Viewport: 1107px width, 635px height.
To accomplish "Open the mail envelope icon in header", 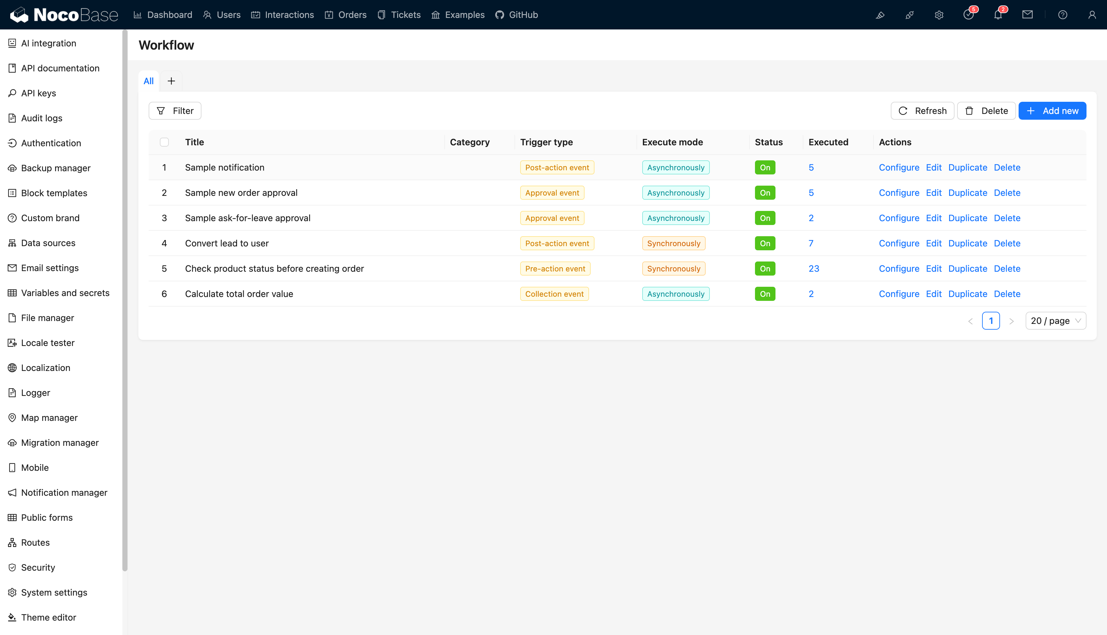I will (1028, 15).
